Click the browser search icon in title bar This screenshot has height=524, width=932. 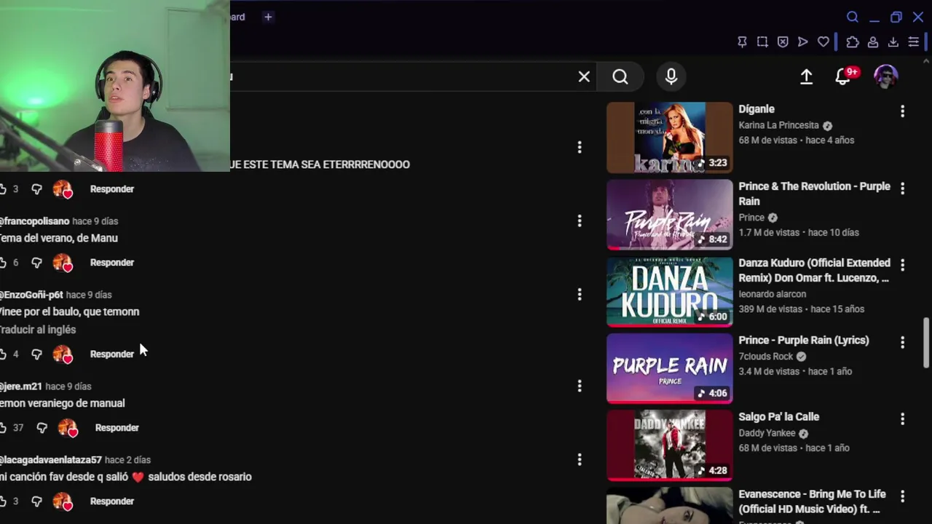point(853,17)
